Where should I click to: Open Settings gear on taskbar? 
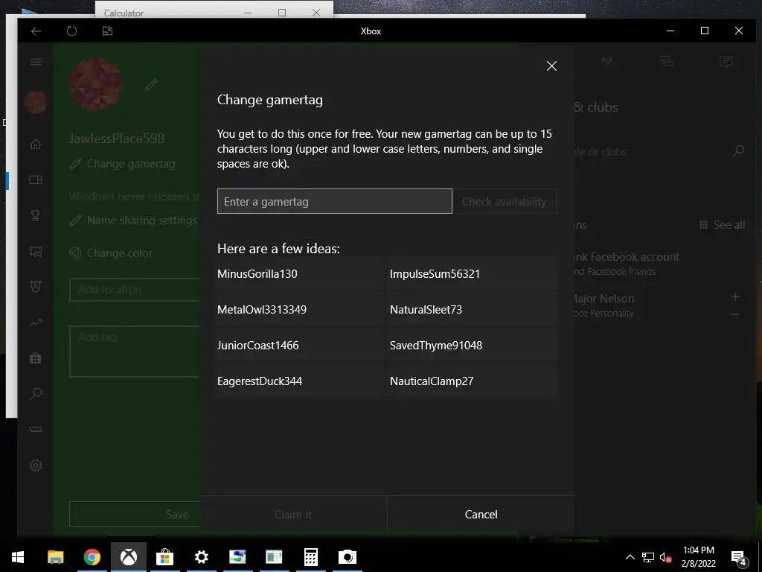(201, 557)
